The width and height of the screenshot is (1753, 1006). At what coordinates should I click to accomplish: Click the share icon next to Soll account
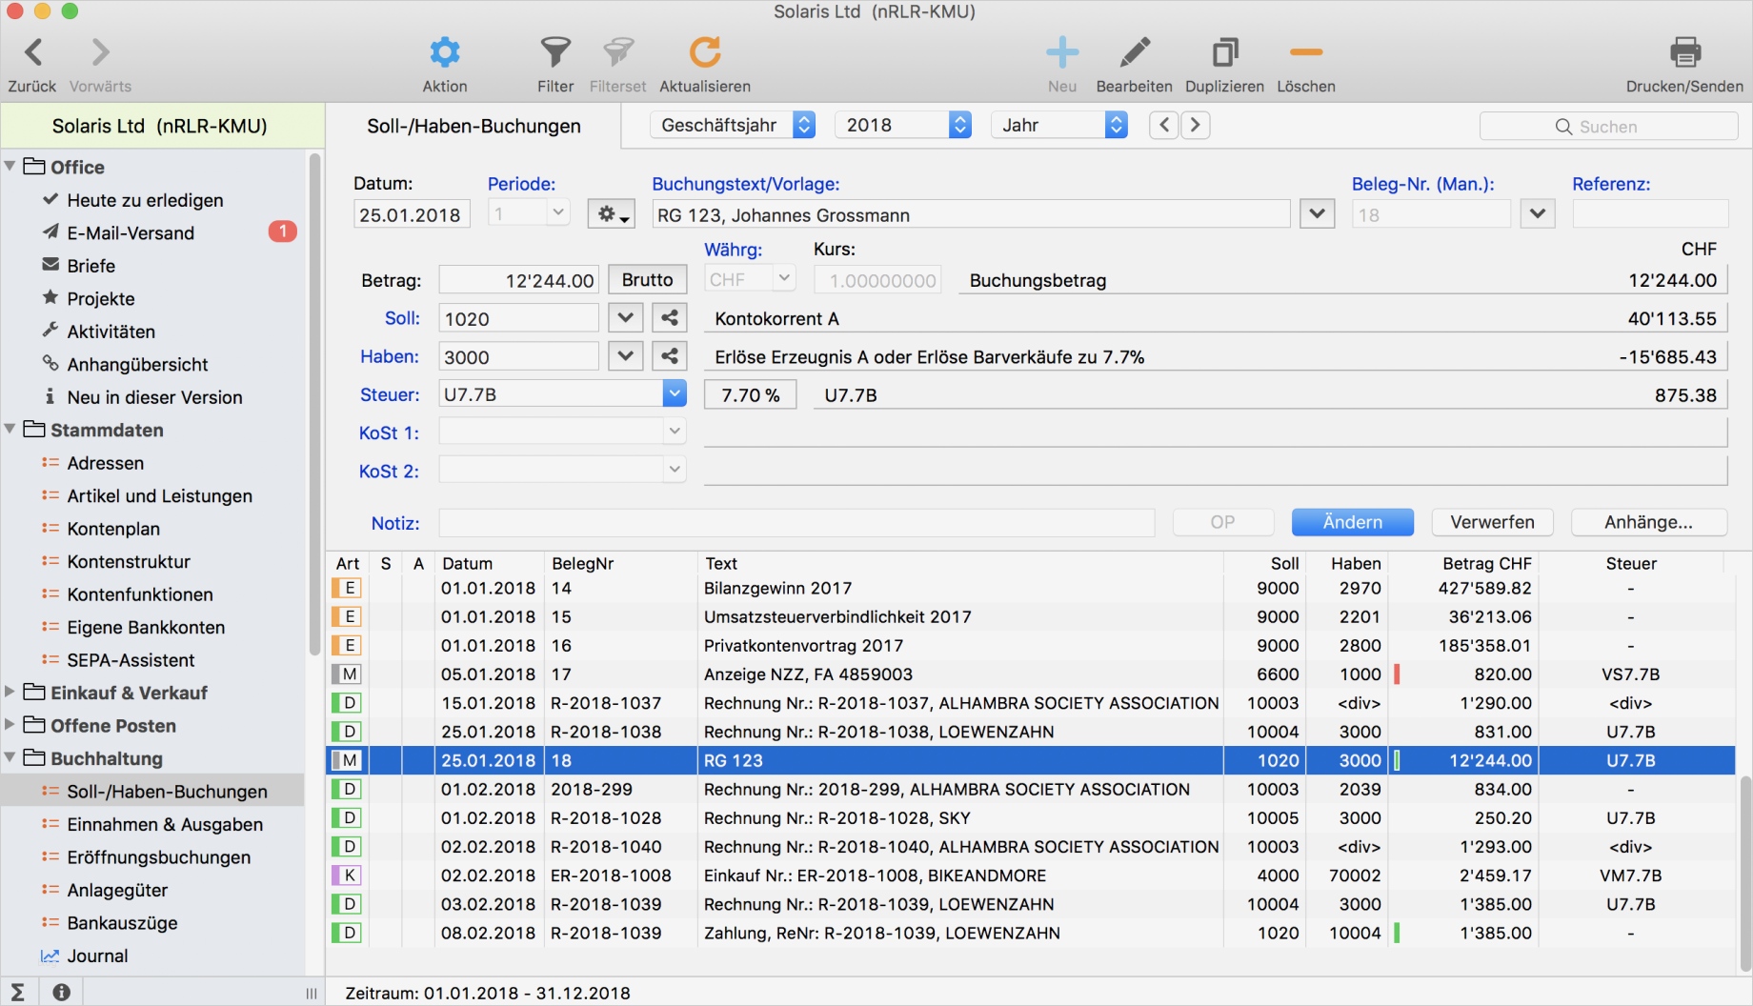pos(669,317)
